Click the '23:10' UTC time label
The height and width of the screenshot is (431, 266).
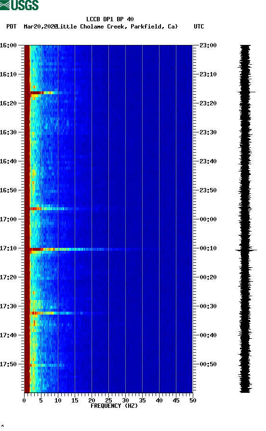[x=208, y=74]
